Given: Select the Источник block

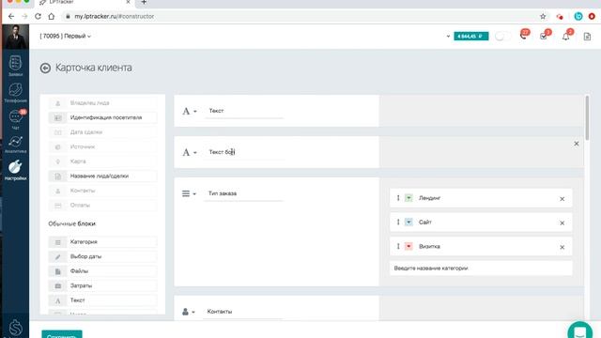Looking at the screenshot, I should [x=102, y=146].
